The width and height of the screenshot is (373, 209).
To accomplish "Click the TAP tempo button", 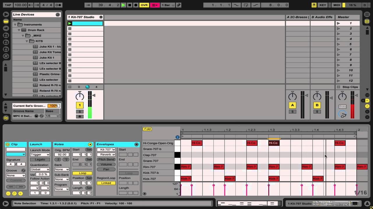I will 8,5.
